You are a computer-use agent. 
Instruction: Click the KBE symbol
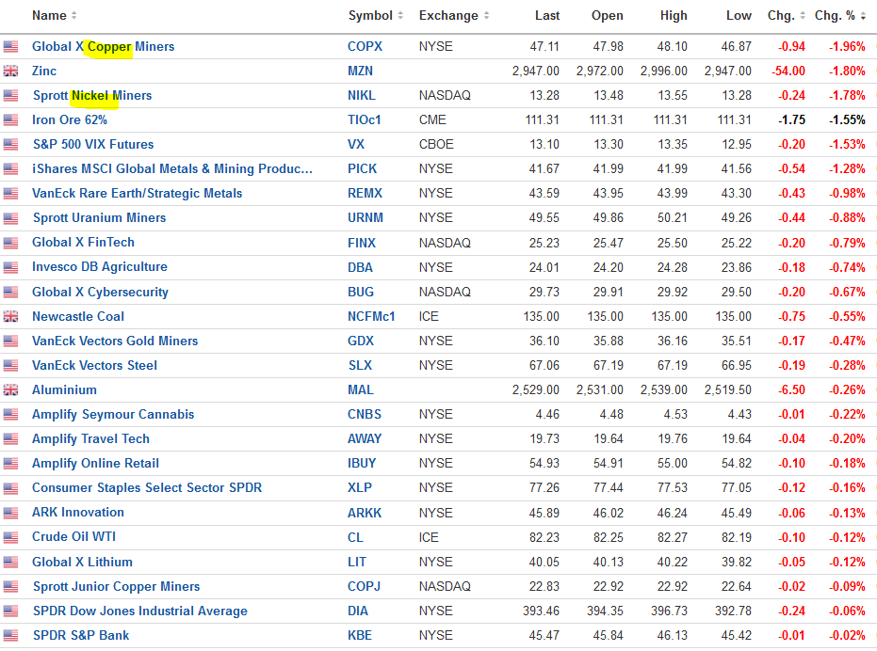point(359,635)
